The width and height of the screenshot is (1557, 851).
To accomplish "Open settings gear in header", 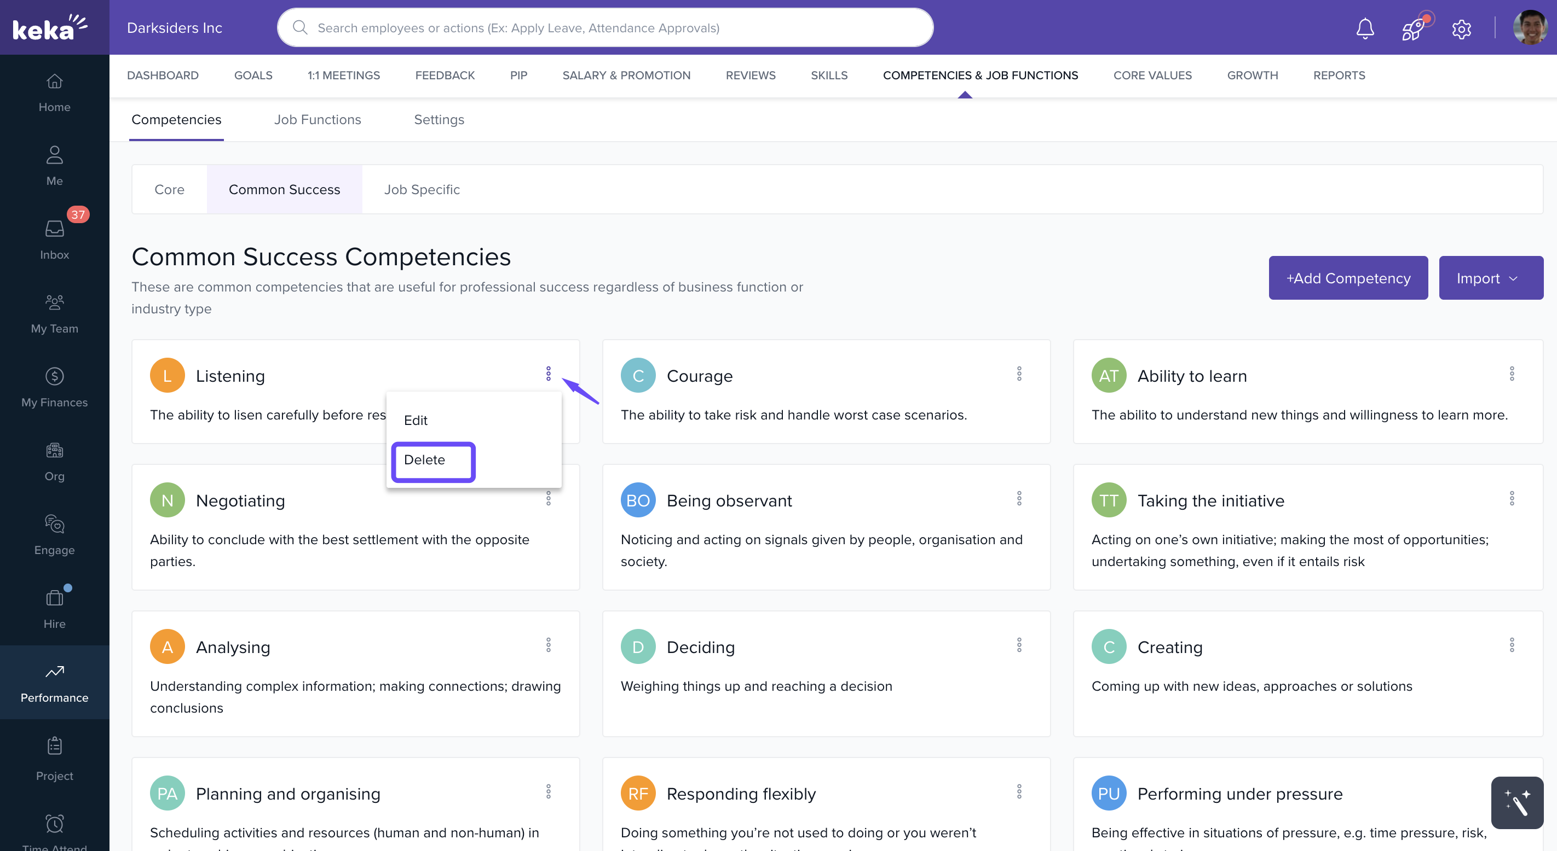I will (x=1462, y=28).
